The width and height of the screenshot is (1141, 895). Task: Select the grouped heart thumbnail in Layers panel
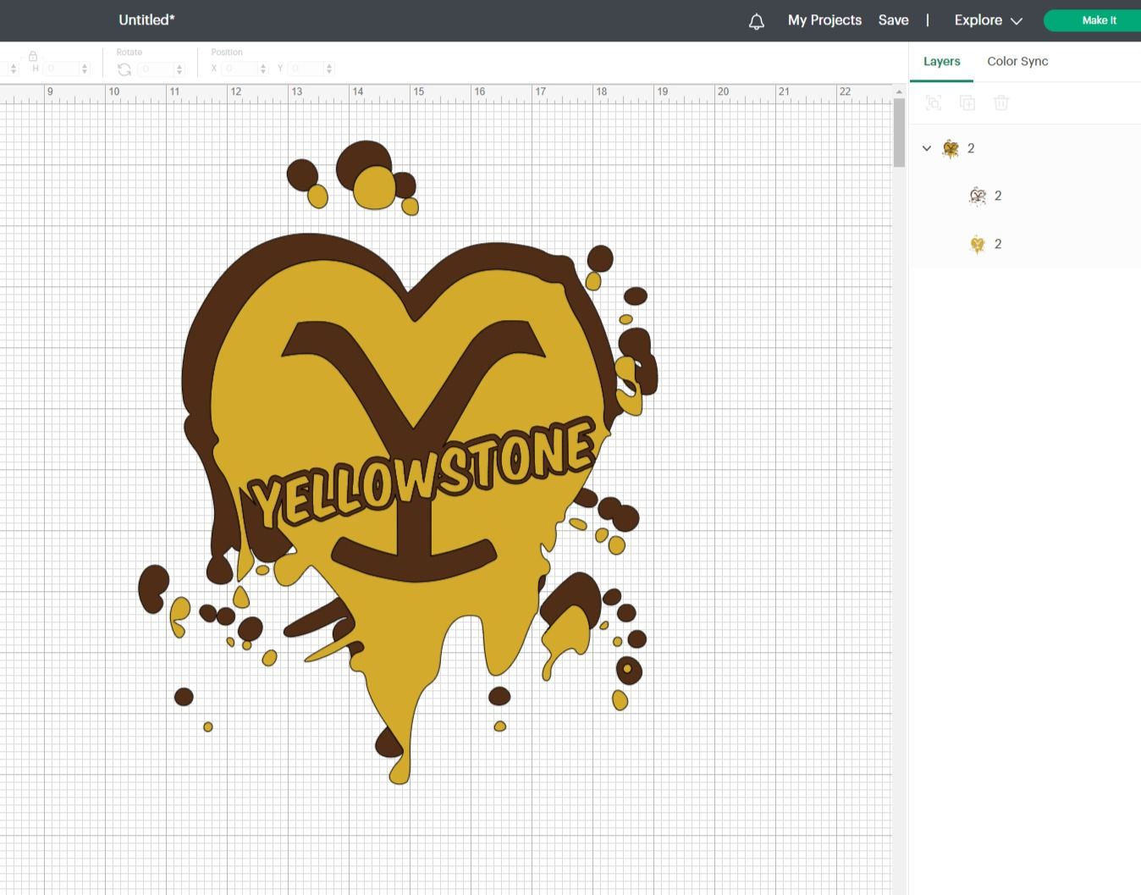[950, 147]
